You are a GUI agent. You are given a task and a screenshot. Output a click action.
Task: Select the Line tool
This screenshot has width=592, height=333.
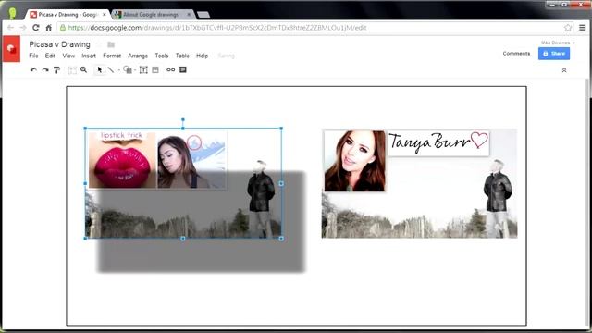point(111,70)
